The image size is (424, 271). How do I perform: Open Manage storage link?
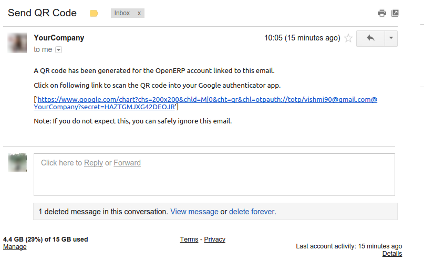tap(15, 247)
